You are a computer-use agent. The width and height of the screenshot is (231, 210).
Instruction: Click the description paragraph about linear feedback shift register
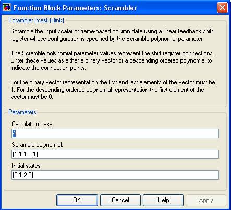tap(112, 35)
